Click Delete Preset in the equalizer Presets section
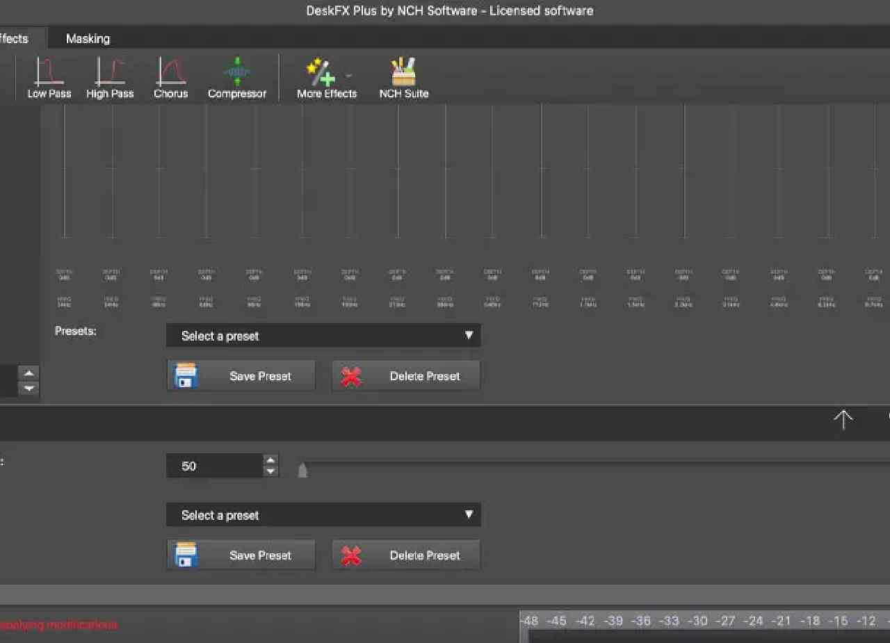 pos(406,376)
